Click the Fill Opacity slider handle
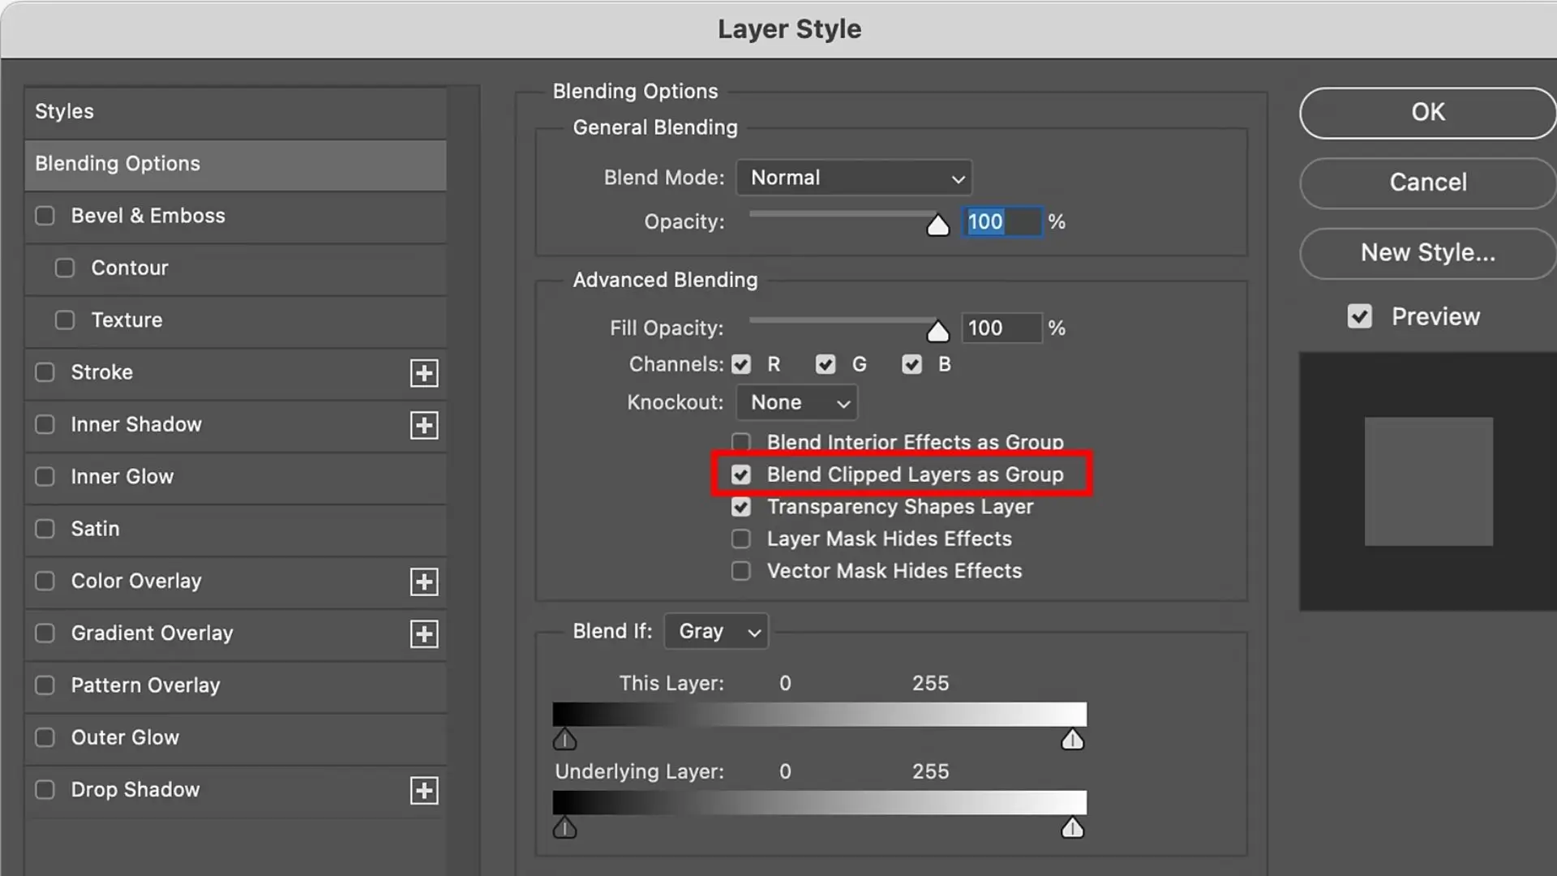This screenshot has height=876, width=1557. pyautogui.click(x=937, y=331)
